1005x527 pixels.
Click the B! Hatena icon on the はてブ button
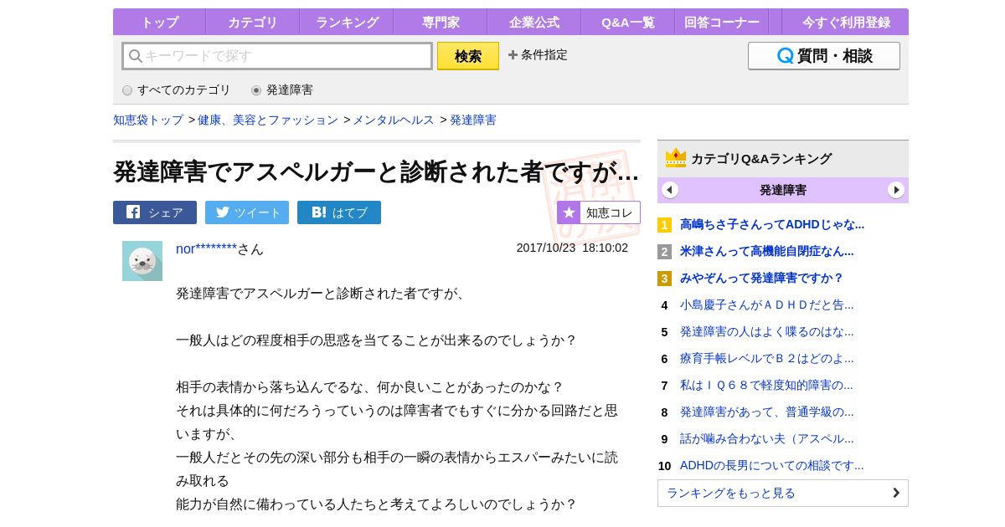[x=319, y=212]
